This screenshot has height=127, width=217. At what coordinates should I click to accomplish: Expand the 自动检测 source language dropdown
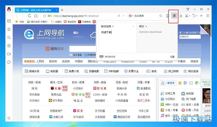coord(107,26)
